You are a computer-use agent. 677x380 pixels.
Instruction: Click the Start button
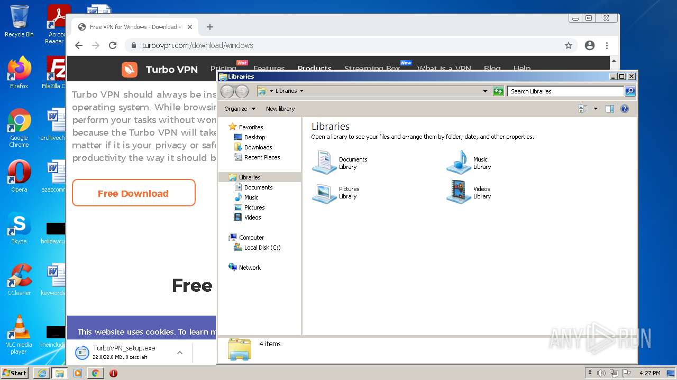[15, 373]
